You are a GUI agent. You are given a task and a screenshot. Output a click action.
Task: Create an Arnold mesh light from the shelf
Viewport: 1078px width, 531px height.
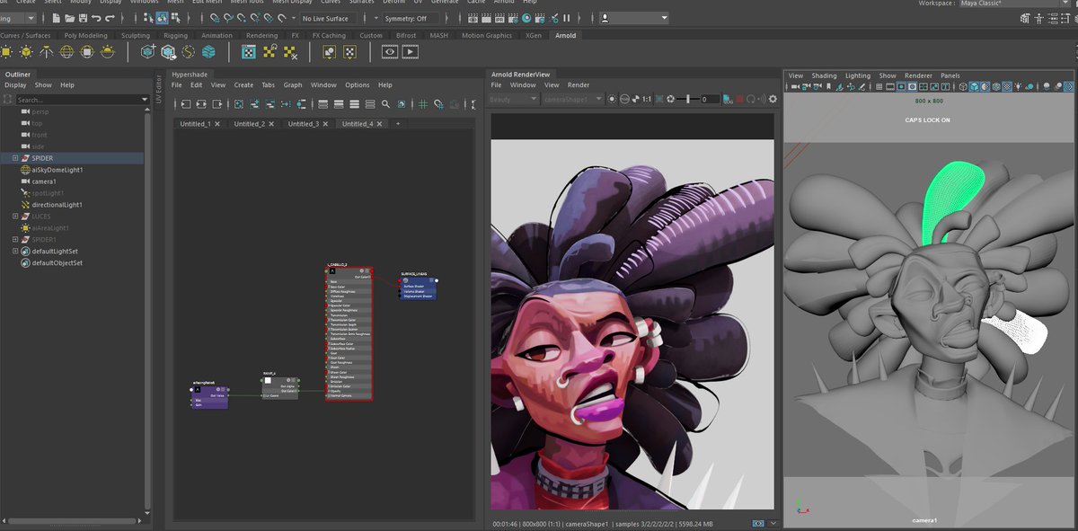(x=26, y=51)
